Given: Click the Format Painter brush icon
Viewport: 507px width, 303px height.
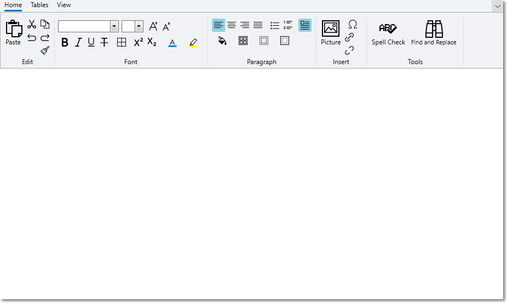Looking at the screenshot, I should pos(45,50).
